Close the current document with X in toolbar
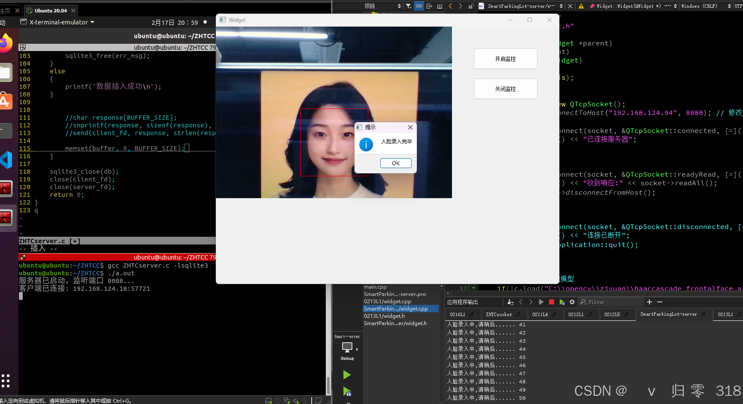The height and width of the screenshot is (404, 743). pyautogui.click(x=570, y=6)
